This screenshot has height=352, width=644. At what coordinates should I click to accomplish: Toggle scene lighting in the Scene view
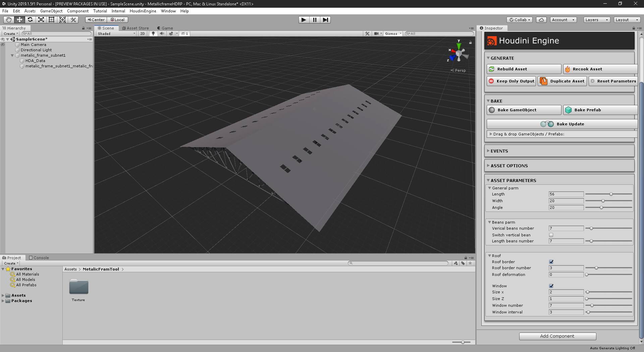153,34
